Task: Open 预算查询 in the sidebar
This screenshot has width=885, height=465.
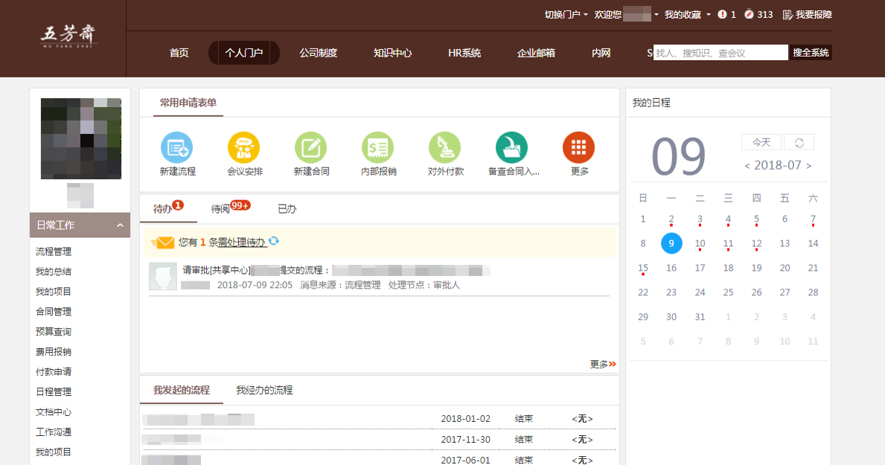Action: 53,331
